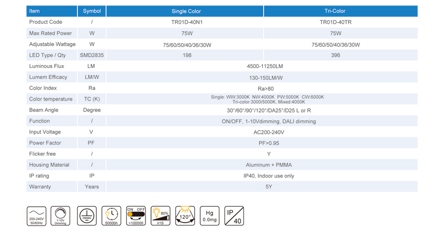The width and height of the screenshot is (447, 235).
Task: Select the Color temperature row label
Action: pos(51,99)
